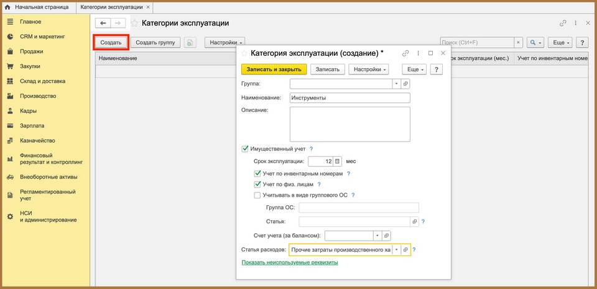Click the Создать группу button

[x=156, y=42]
